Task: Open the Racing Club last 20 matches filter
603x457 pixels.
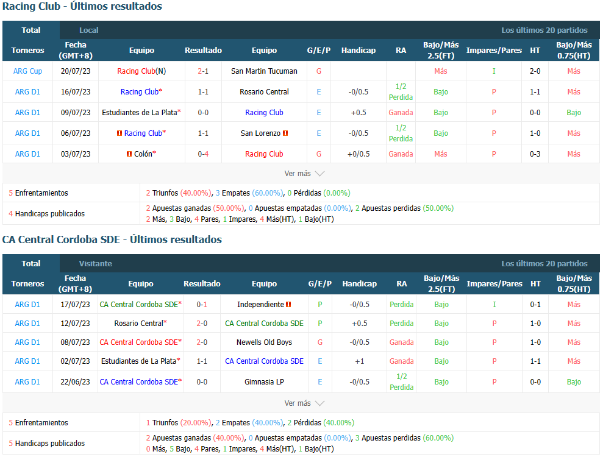Action: coord(544,30)
